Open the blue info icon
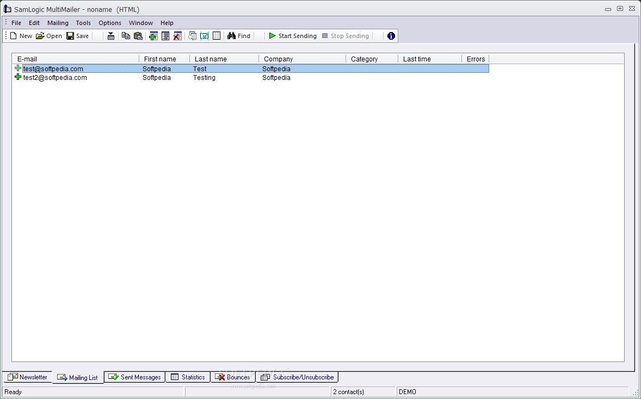The height and width of the screenshot is (399, 641). pos(391,36)
